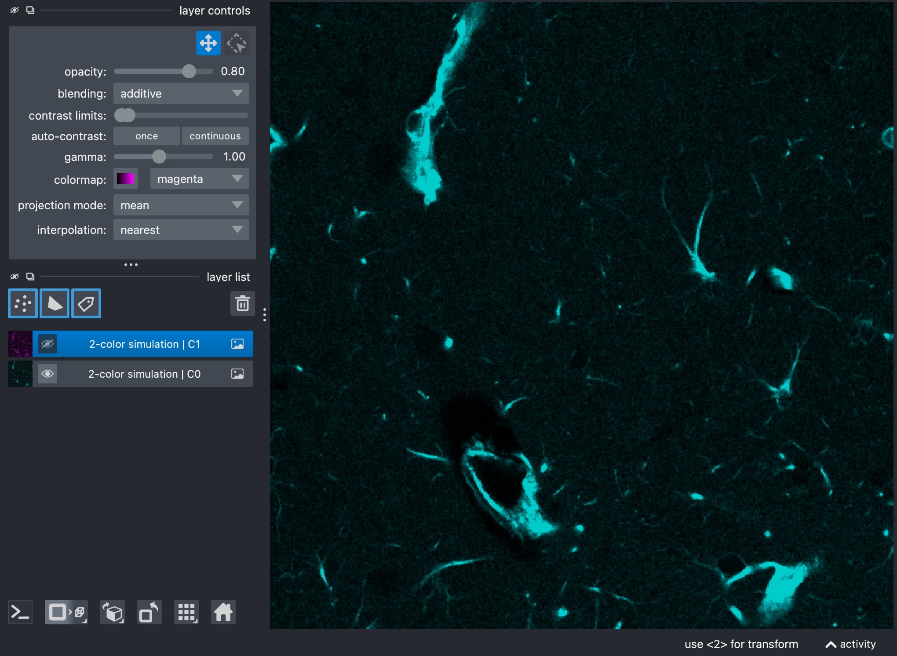
Task: Float the layer controls panel
Action: pos(30,10)
